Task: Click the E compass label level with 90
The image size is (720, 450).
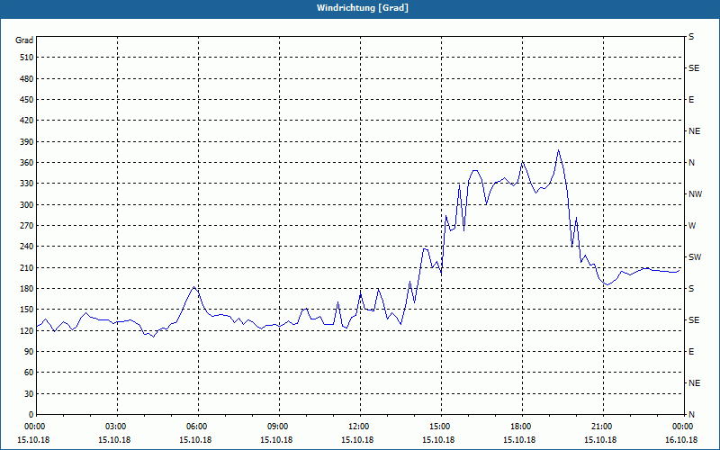Action: [691, 352]
